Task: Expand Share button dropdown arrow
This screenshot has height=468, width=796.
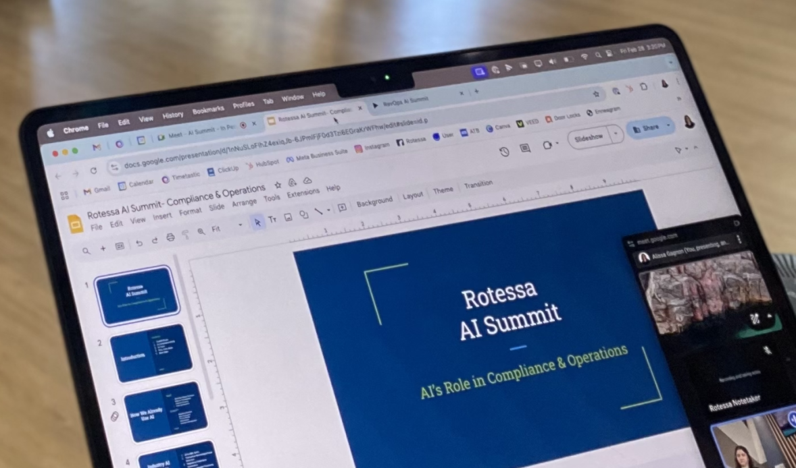Action: click(668, 125)
